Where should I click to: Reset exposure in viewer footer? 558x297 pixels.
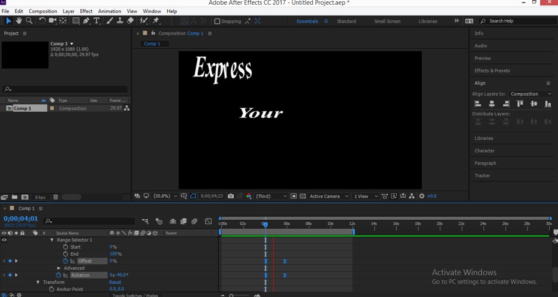[x=422, y=196]
